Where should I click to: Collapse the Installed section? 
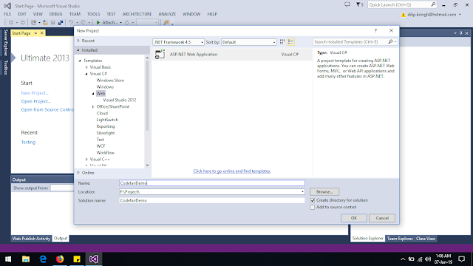coord(78,50)
